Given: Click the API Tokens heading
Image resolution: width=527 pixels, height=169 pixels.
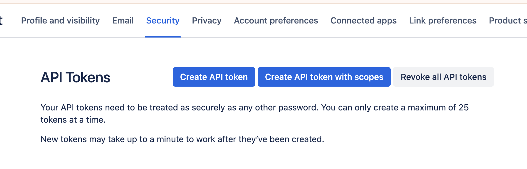Looking at the screenshot, I should click(x=75, y=77).
